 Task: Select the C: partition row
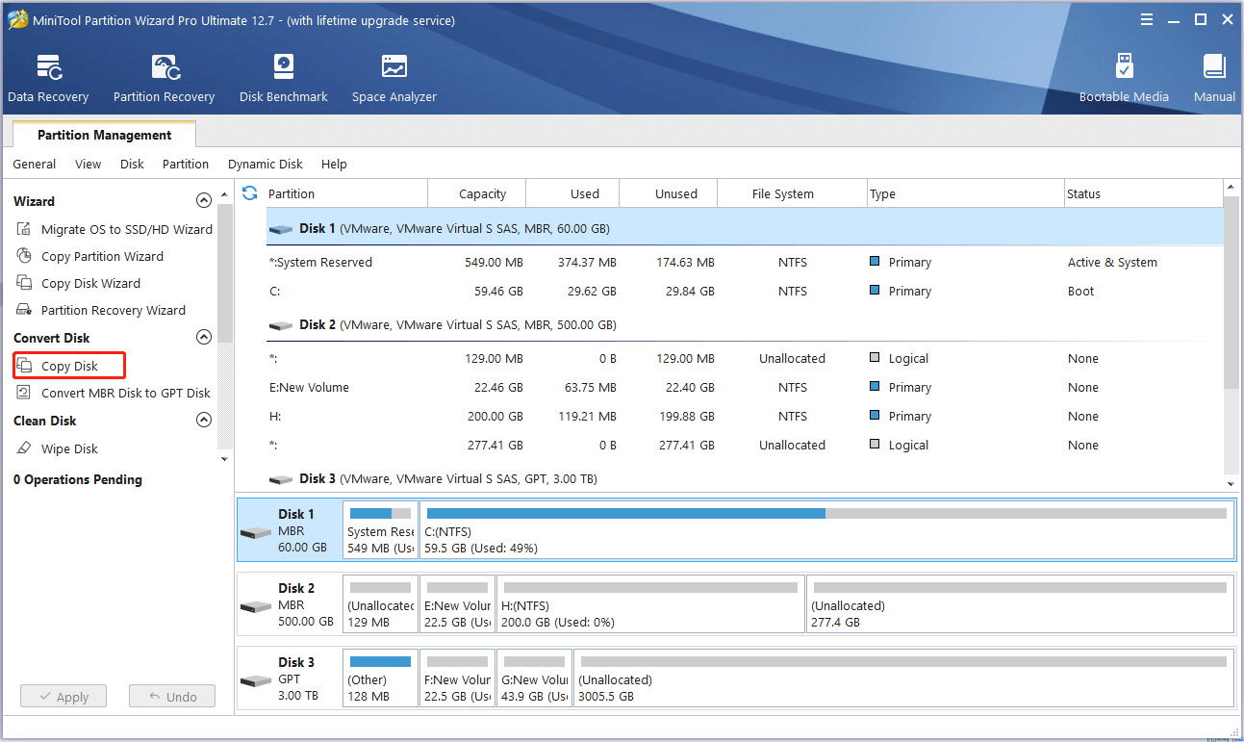pyautogui.click(x=744, y=291)
